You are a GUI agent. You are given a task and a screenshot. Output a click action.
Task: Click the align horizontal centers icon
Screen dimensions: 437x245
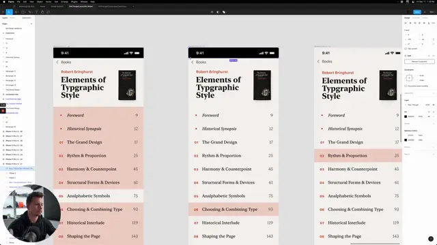coord(410,23)
